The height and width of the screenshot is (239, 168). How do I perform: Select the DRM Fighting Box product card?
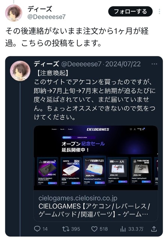pos(71,171)
